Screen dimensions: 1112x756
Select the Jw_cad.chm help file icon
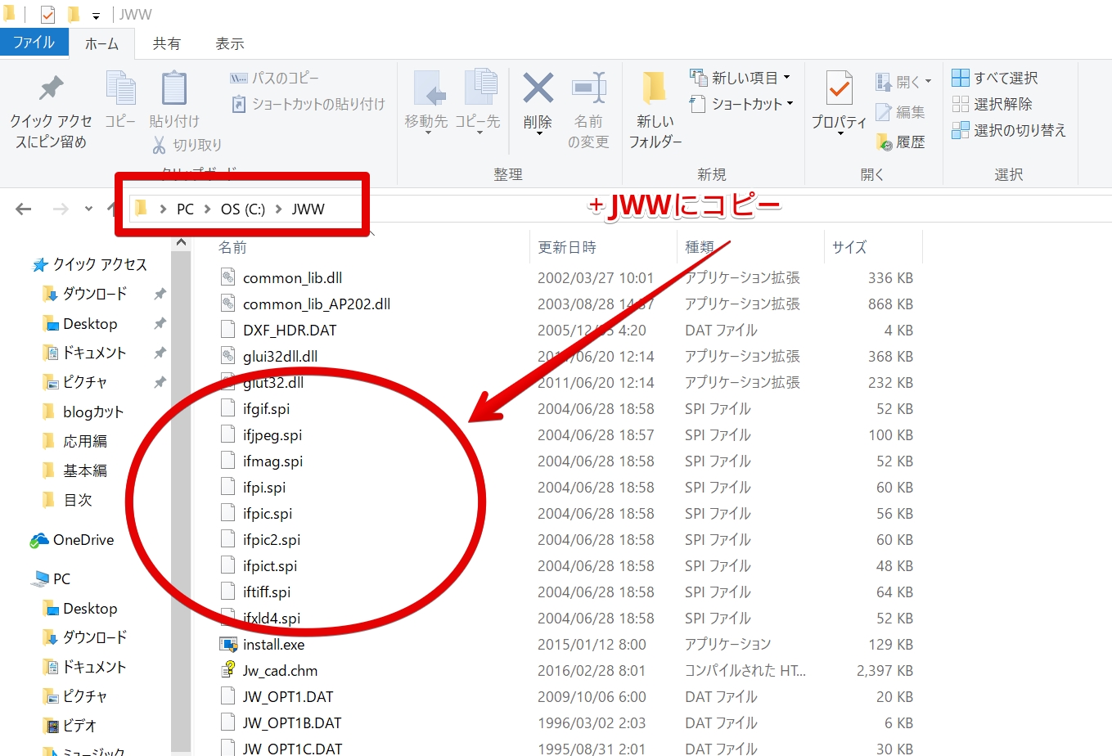(x=228, y=670)
